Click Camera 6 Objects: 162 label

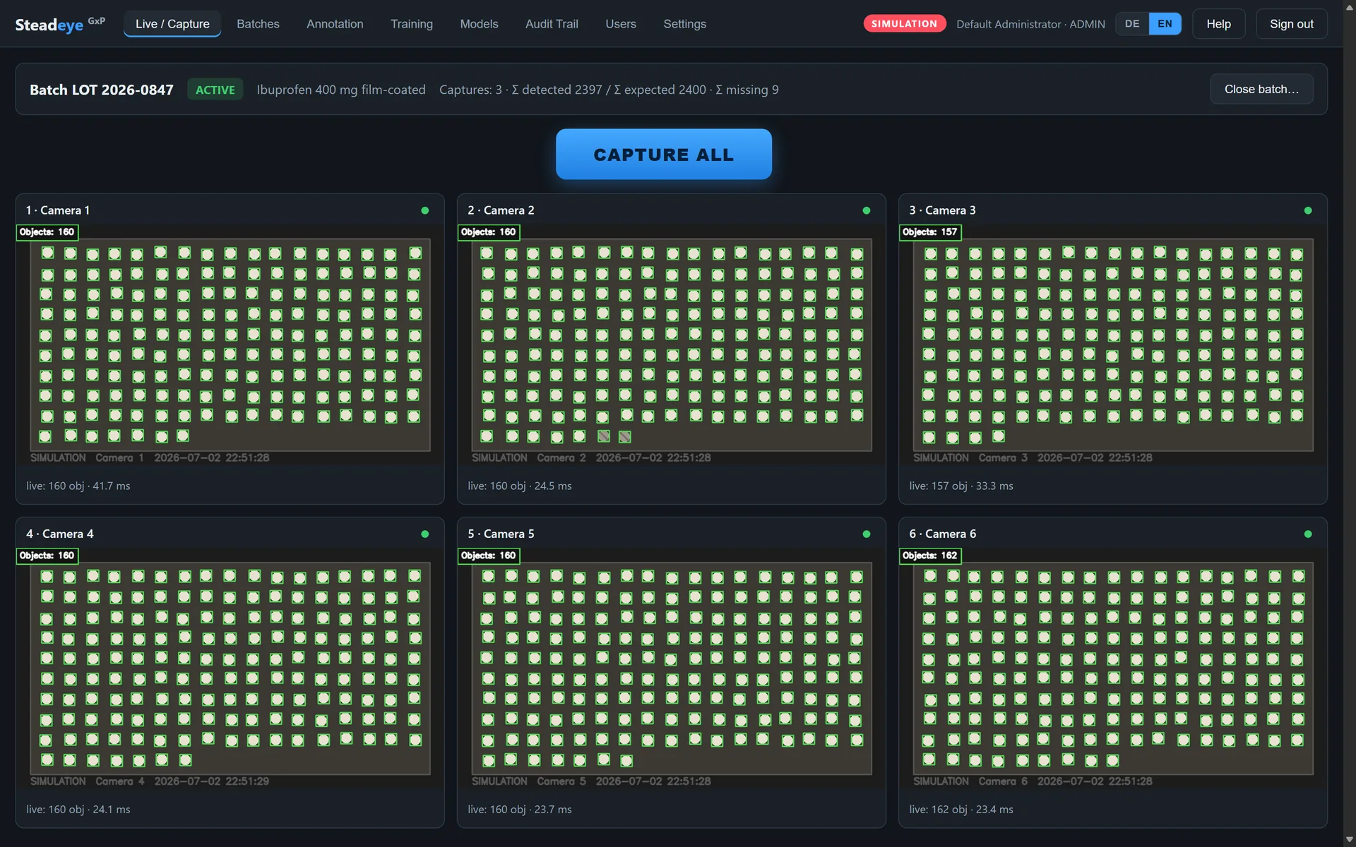[929, 555]
